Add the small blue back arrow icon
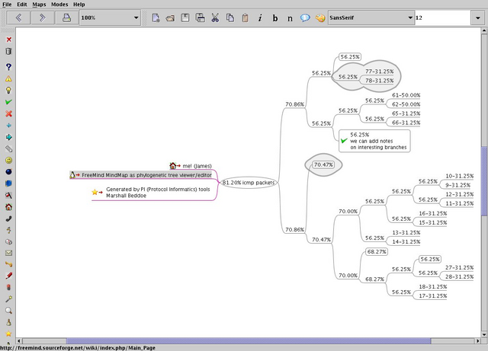The image size is (488, 351). pos(8,126)
